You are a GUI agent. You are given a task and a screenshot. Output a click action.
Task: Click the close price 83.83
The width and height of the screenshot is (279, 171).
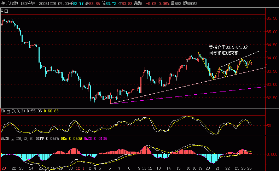(127, 4)
